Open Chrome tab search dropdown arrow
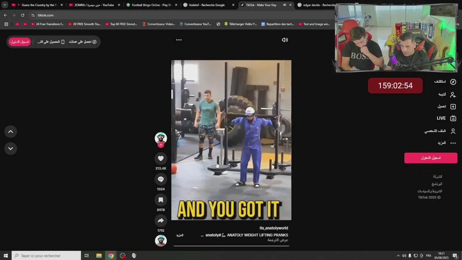462x260 pixels. [x=5, y=5]
